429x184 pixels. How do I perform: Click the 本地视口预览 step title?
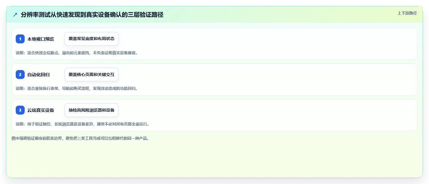point(41,39)
